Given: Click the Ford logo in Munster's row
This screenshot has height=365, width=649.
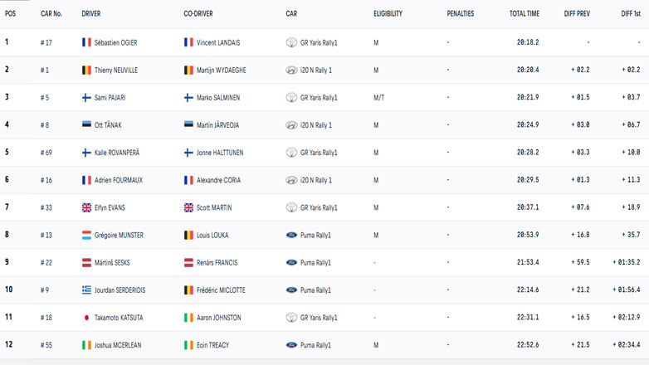Looking at the screenshot, I should tap(291, 236).
